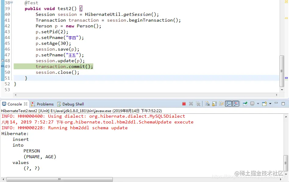Open the Display Selected Console monitor icon
289x182 pixels.
252,104
